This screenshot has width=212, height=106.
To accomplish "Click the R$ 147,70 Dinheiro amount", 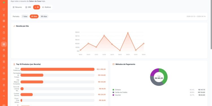I will coord(202,90).
